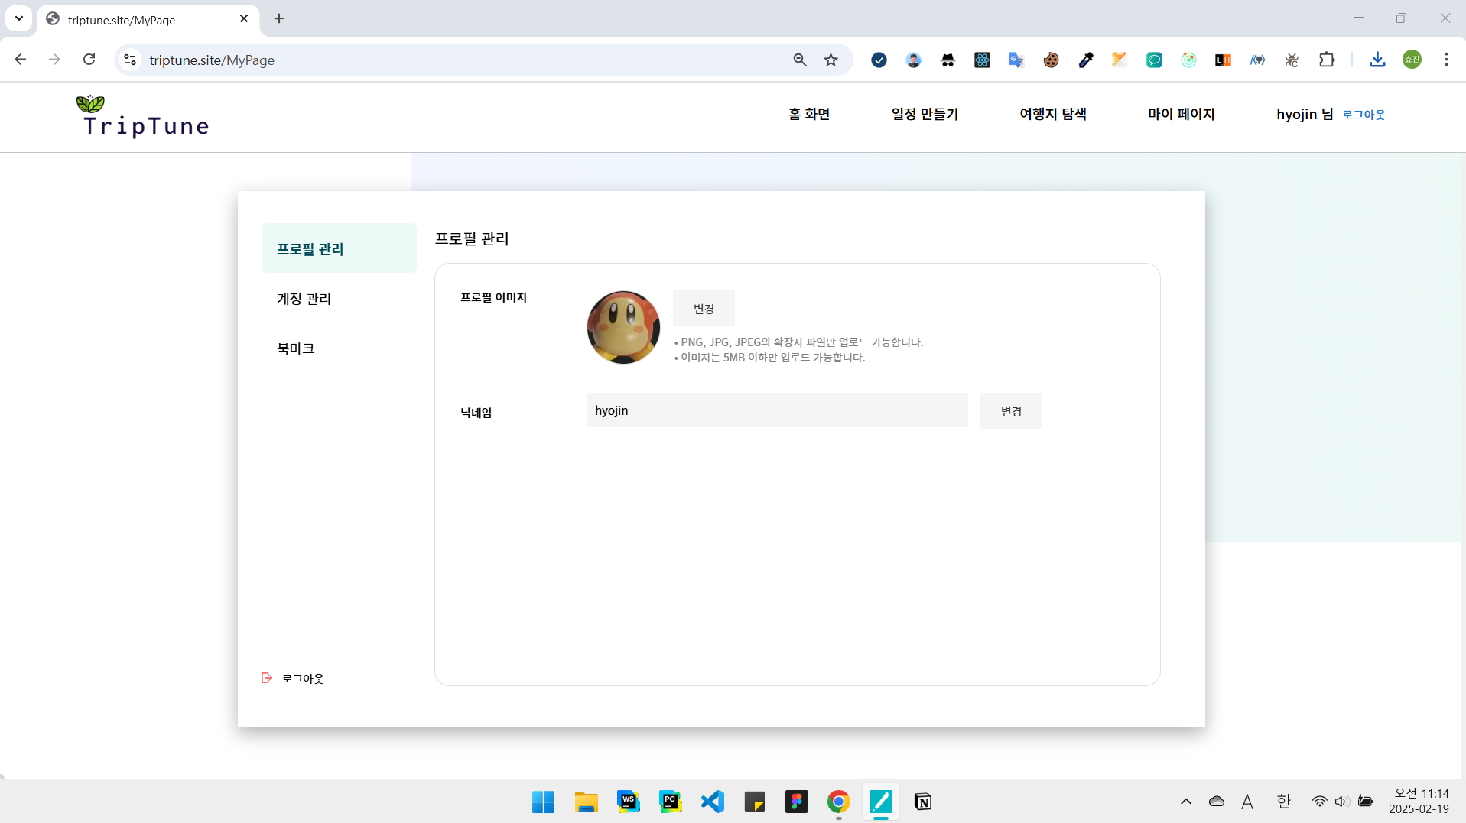Show hidden system tray icons
The width and height of the screenshot is (1466, 823).
click(x=1185, y=802)
